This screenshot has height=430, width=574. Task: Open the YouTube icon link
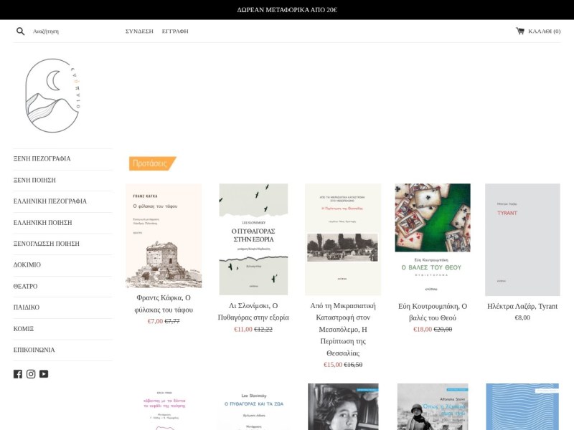coord(44,374)
